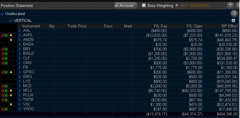Collapse the VERTICAL group
Image resolution: width=240 pixels, height=118 pixels.
click(11, 21)
